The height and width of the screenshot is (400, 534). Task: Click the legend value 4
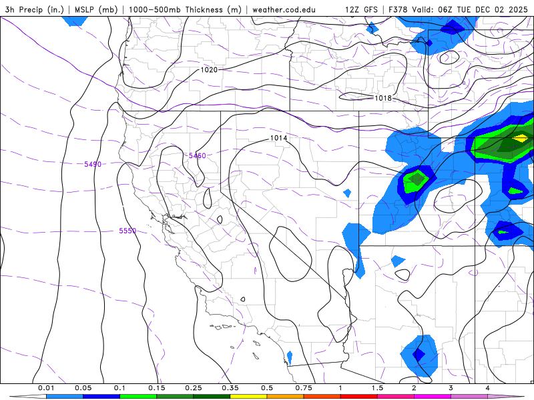tap(488, 388)
